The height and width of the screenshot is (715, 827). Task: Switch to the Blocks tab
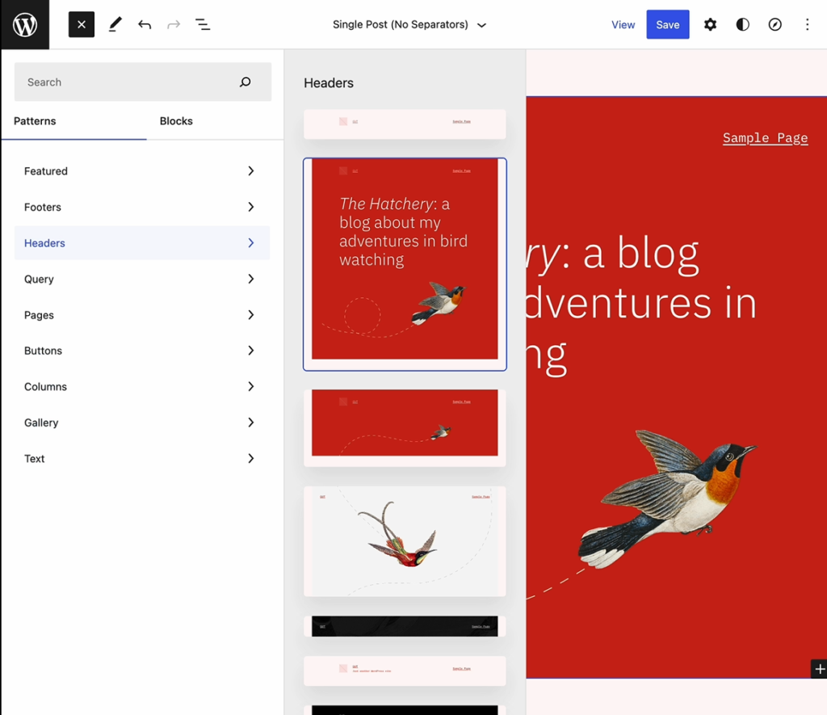176,121
